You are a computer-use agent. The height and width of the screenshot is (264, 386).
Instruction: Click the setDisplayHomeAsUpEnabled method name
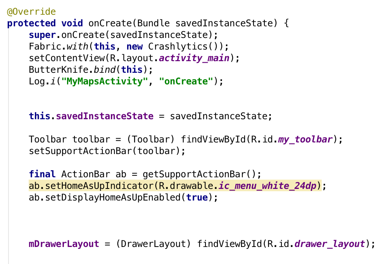tap(113, 197)
